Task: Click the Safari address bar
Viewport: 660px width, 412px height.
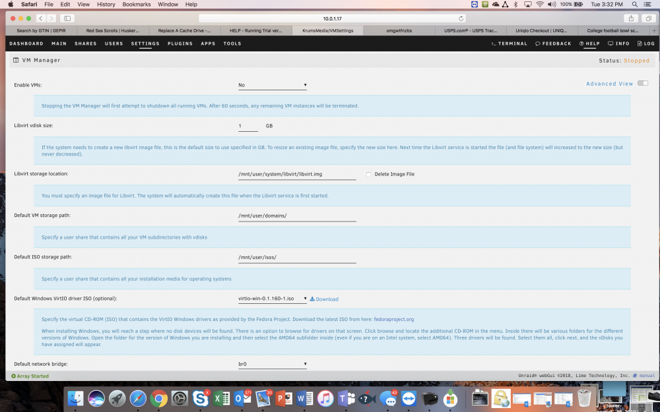Action: coord(332,18)
